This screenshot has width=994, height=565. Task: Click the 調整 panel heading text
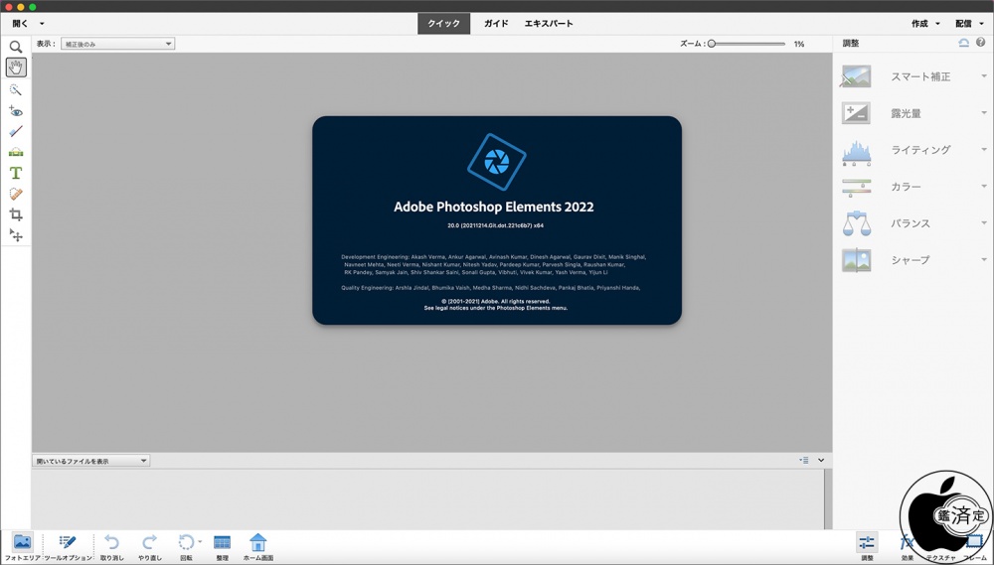tap(851, 43)
